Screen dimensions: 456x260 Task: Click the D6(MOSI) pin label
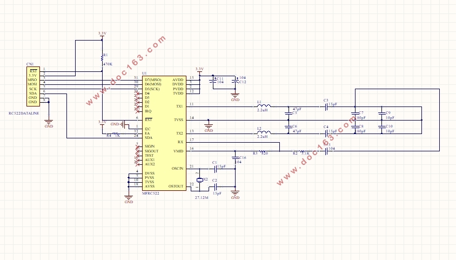(x=153, y=84)
